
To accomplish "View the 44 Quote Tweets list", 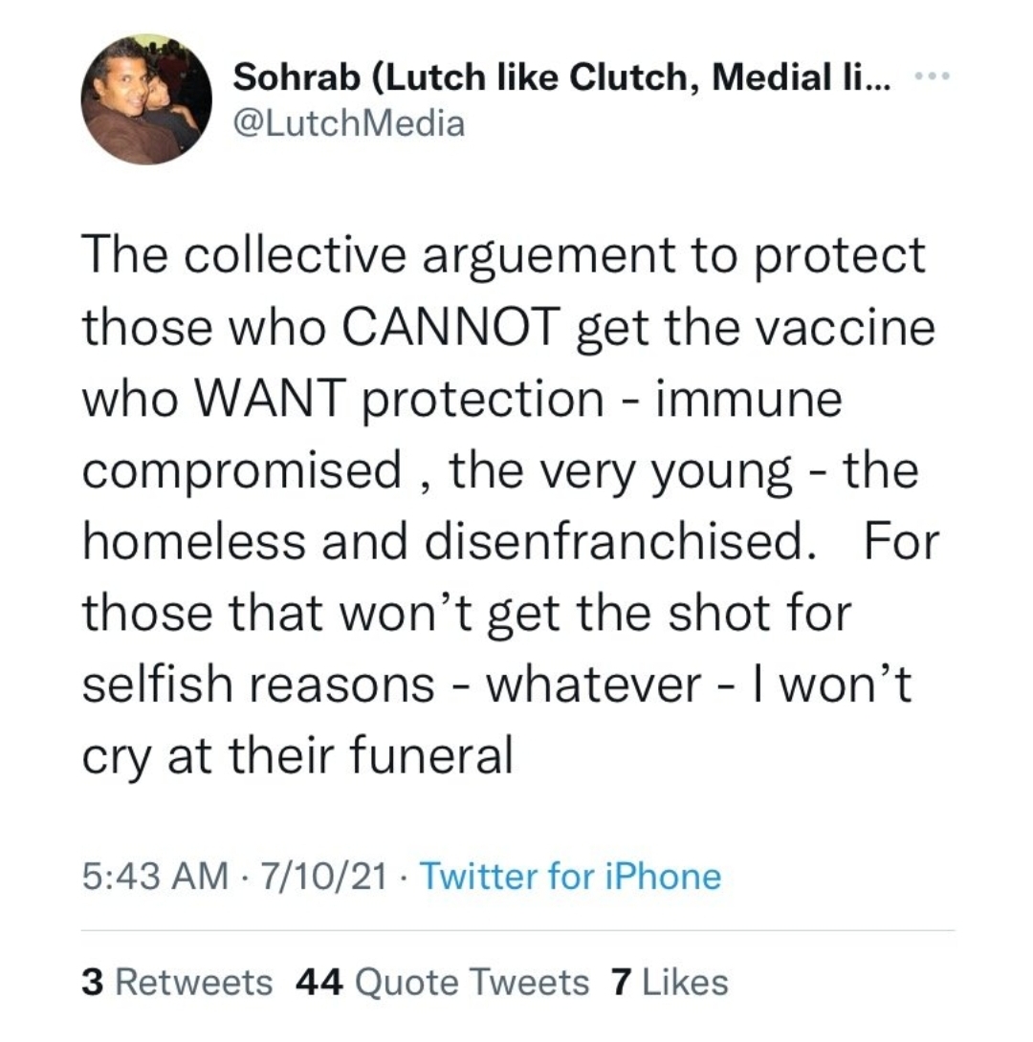I will coord(442,982).
